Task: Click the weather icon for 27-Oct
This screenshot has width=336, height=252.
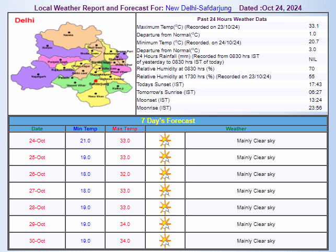Action: [165, 191]
